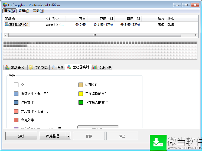
Task: Click the bar chart icon on 统计数据 tab
Action: pyautogui.click(x=95, y=67)
